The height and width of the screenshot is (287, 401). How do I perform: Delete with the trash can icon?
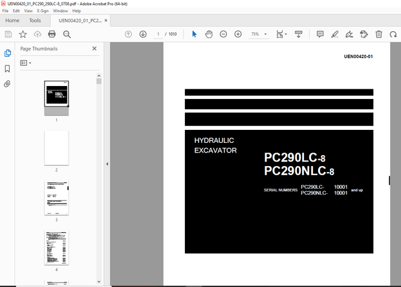click(x=379, y=34)
